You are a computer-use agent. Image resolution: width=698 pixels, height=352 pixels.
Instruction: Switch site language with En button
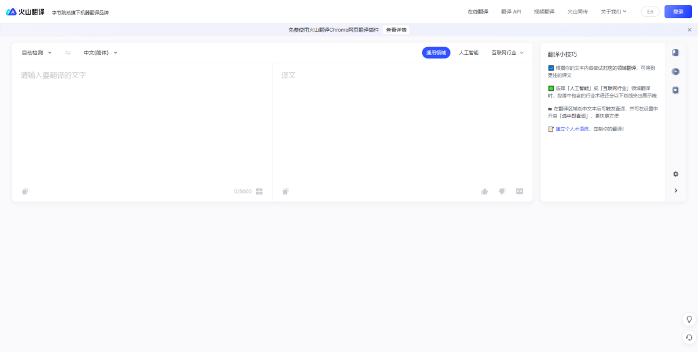650,12
